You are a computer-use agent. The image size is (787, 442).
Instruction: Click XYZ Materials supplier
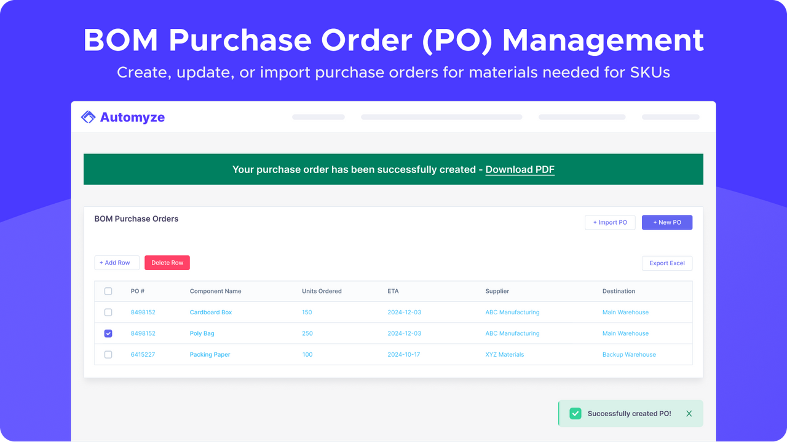coord(505,355)
